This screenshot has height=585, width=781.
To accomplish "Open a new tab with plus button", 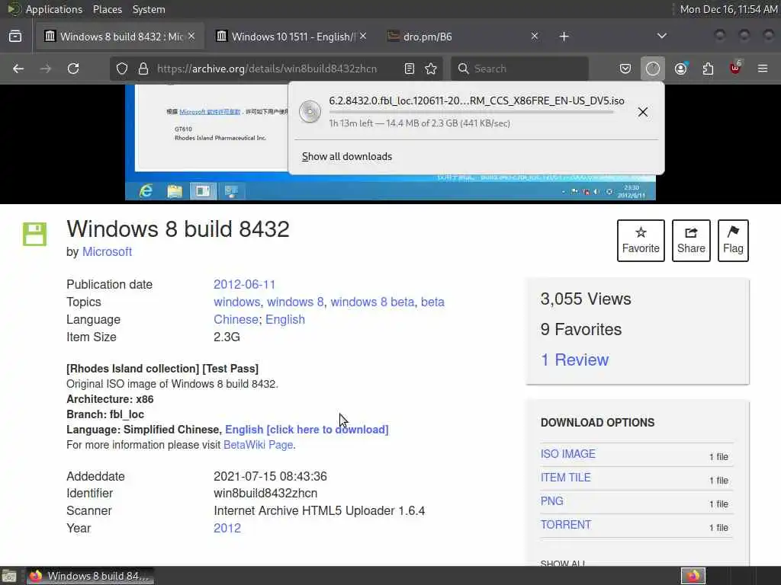I will 564,37.
